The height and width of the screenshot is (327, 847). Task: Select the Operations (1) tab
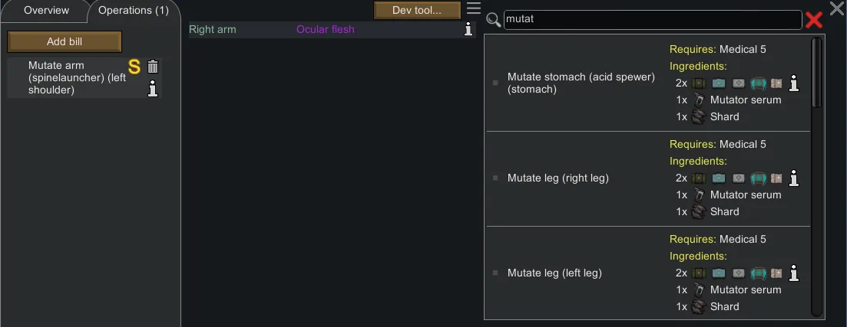tap(133, 11)
